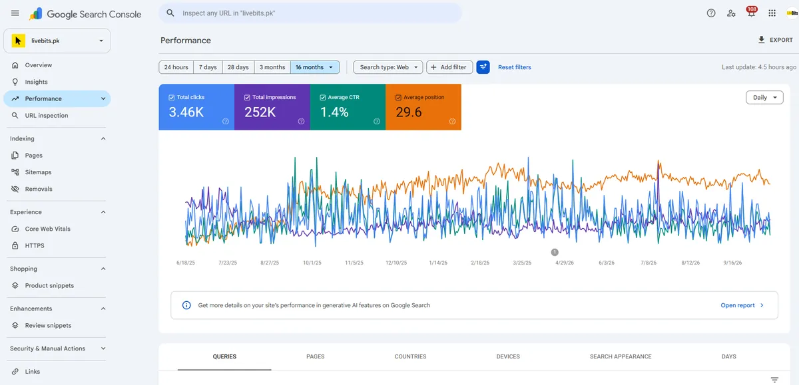Viewport: 799px width, 385px height.
Task: Open the account avatar at top right
Action: (x=792, y=13)
